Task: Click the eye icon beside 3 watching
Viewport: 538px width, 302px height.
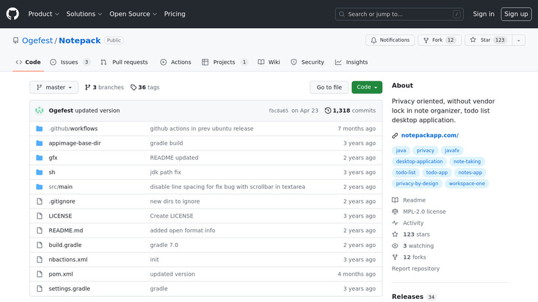Action: tap(395, 246)
